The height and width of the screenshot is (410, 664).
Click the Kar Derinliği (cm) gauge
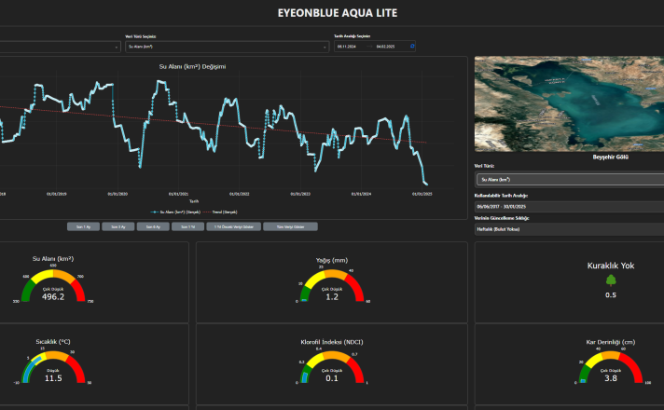pos(611,367)
